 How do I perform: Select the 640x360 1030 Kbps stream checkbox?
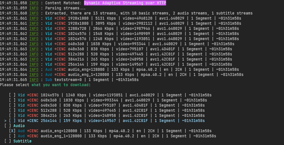point(12,100)
